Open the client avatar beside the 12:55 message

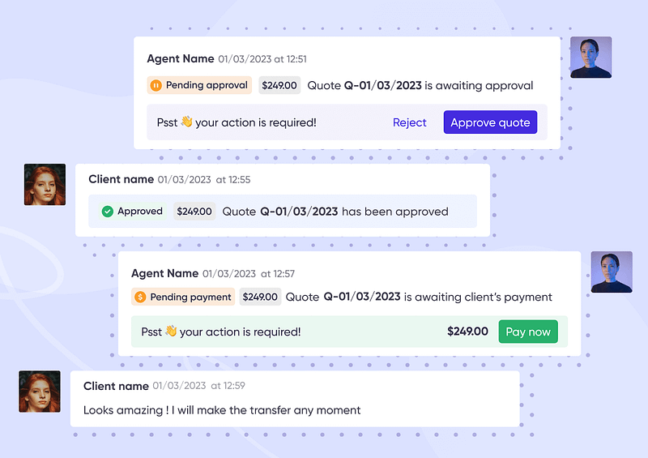pyautogui.click(x=45, y=185)
